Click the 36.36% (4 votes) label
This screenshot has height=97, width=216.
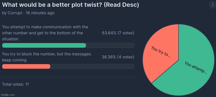pos(118,57)
